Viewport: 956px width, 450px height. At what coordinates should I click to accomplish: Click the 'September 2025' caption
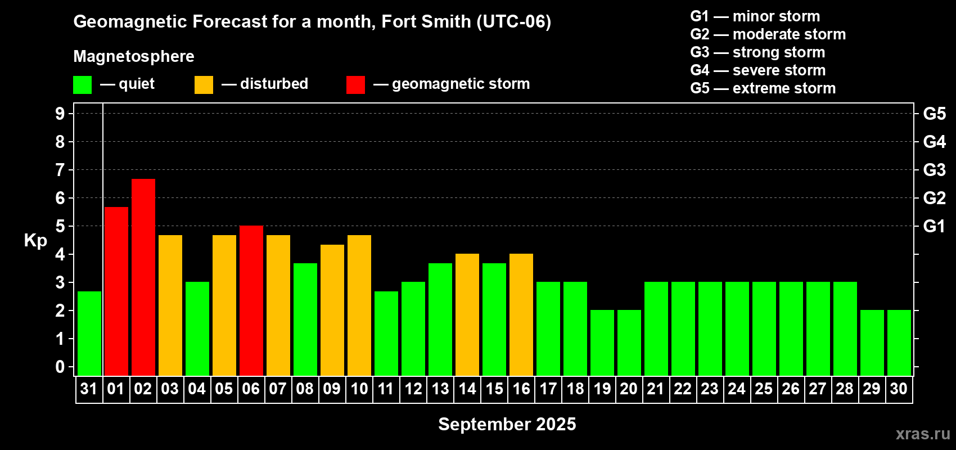click(x=507, y=424)
